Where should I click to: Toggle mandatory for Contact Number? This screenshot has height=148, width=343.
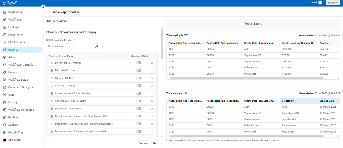(x=139, y=93)
